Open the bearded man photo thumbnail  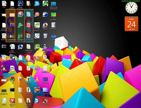pos(45,101)
